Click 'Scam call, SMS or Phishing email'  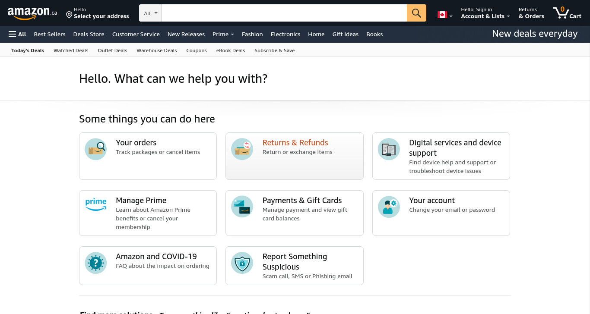pyautogui.click(x=308, y=276)
